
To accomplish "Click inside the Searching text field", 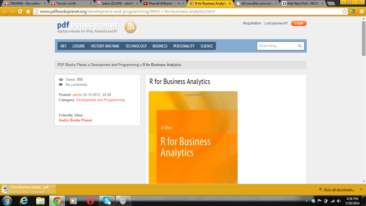I will click(277, 46).
